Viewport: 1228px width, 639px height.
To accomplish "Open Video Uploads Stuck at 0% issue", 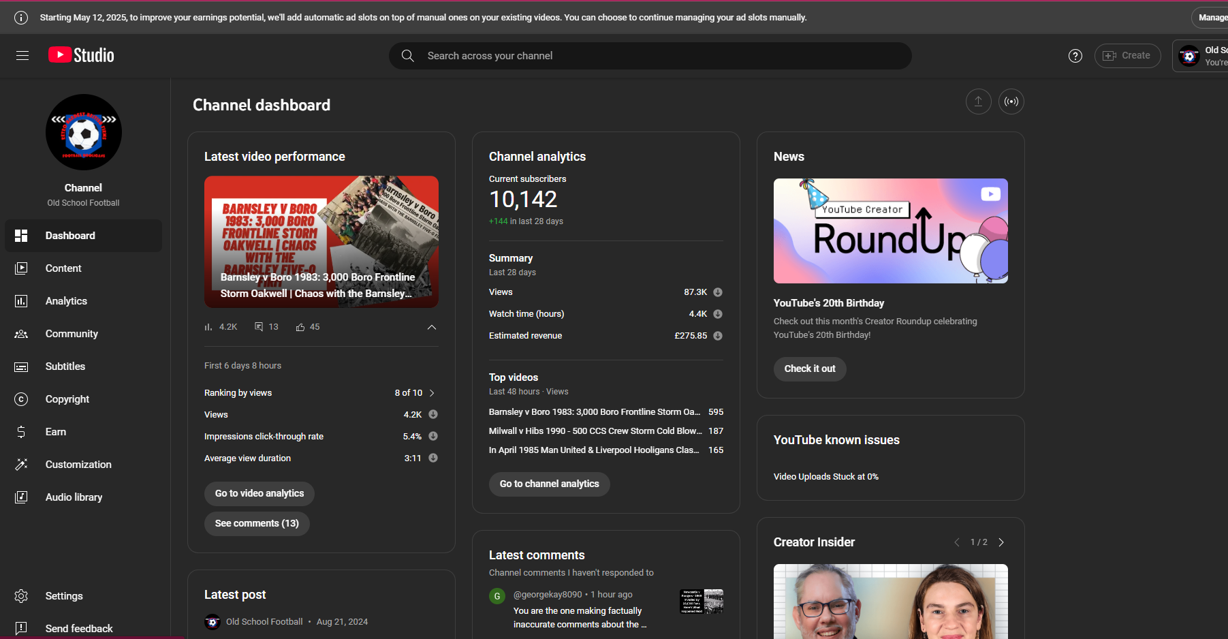I will click(x=825, y=477).
